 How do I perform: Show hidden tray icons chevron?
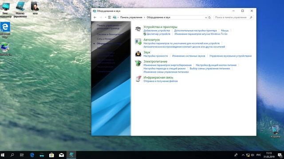pos(243,155)
